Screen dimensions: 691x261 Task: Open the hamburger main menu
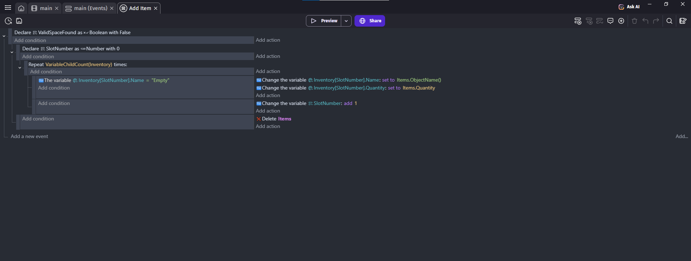point(8,8)
